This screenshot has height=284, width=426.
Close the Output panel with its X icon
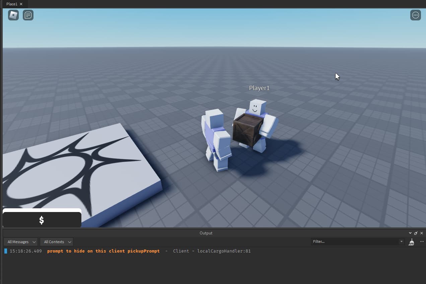click(422, 233)
